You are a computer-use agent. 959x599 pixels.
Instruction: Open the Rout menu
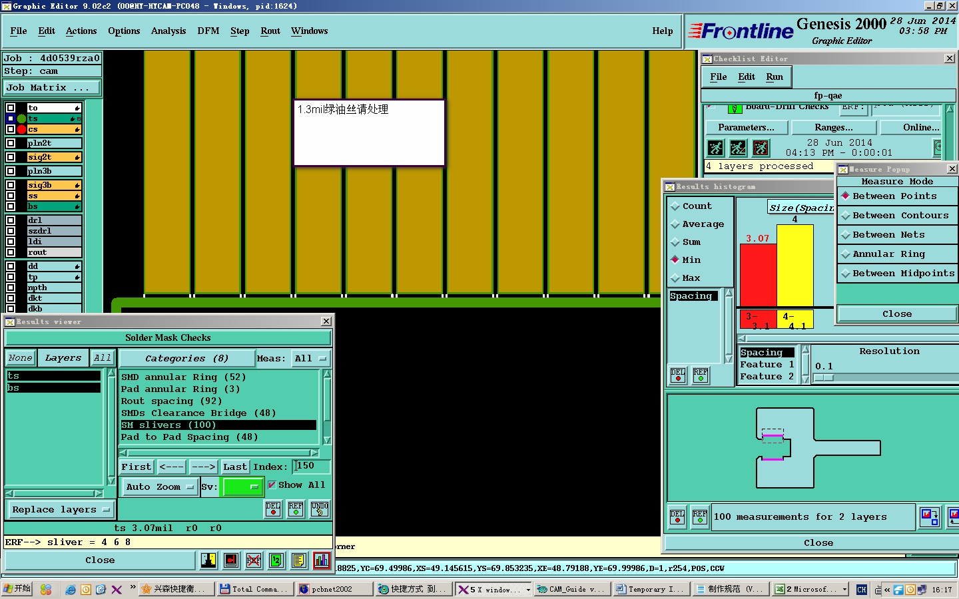click(270, 31)
